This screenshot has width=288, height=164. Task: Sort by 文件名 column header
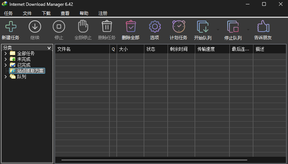click(82, 49)
